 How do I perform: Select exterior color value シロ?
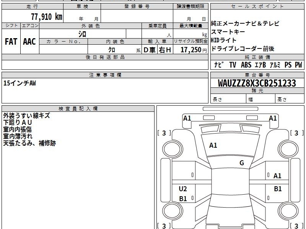(x=82, y=34)
